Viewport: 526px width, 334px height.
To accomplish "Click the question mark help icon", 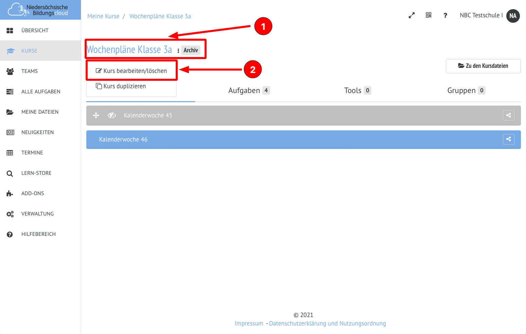I will pyautogui.click(x=445, y=16).
